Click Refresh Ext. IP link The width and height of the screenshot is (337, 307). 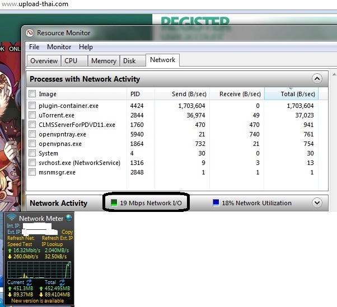[x=58, y=238]
